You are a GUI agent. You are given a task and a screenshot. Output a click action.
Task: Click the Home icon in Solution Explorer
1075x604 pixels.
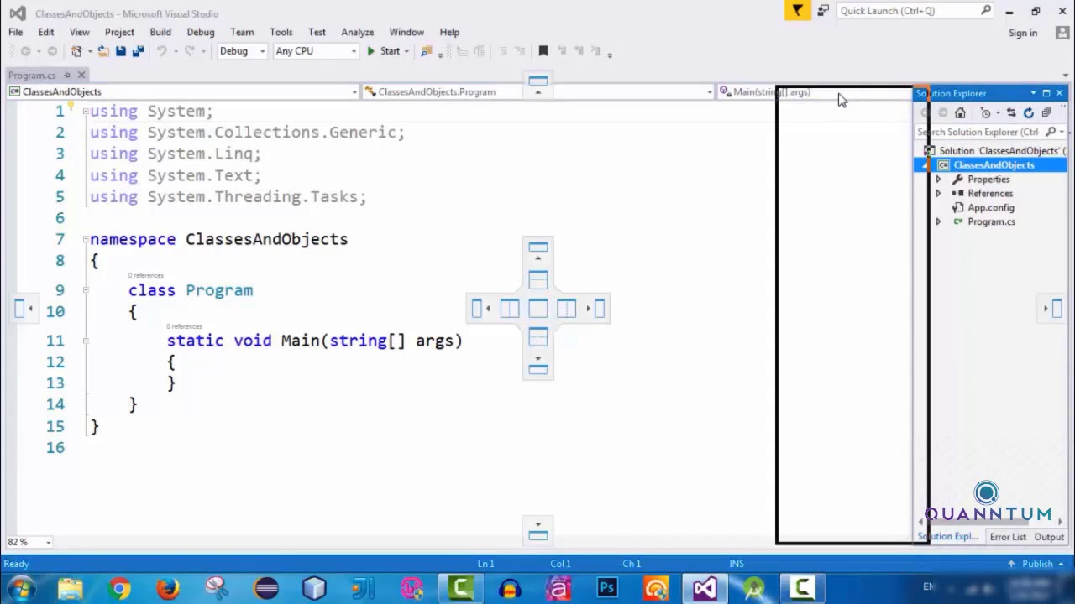point(960,112)
